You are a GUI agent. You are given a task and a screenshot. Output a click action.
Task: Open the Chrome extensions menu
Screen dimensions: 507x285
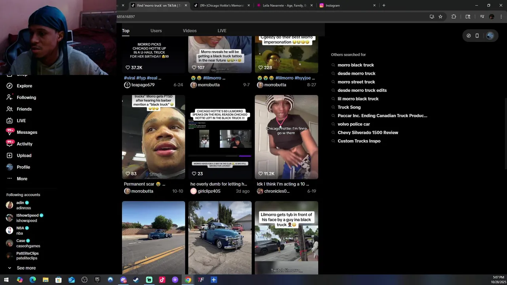[454, 17]
